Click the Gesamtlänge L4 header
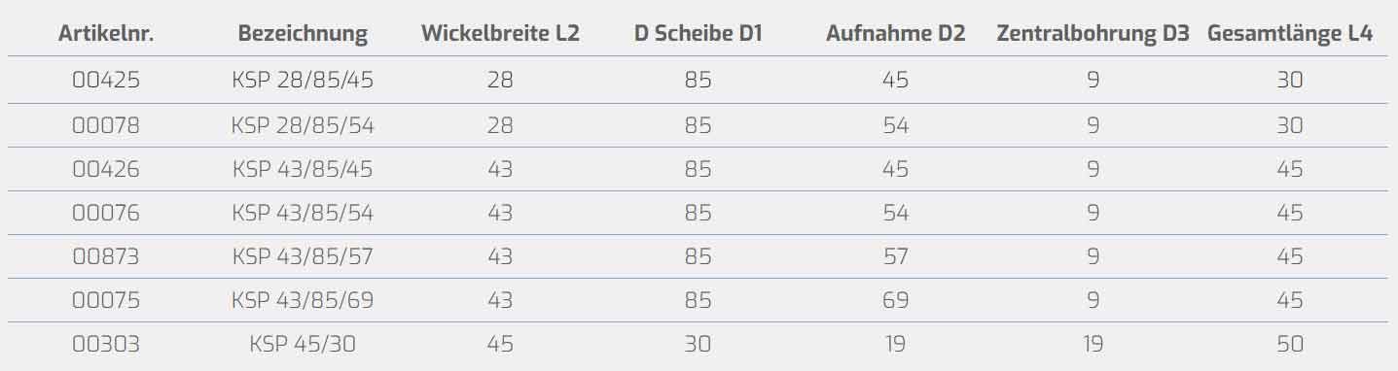Image resolution: width=1398 pixels, height=371 pixels. click(x=1290, y=34)
